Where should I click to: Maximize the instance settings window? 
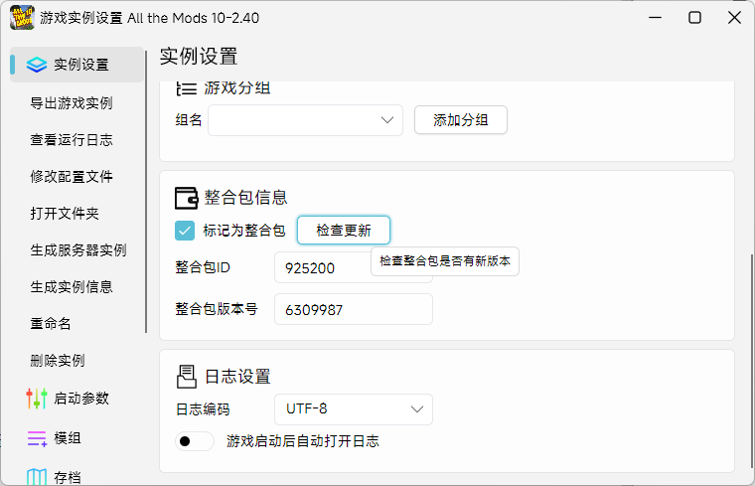(x=694, y=18)
